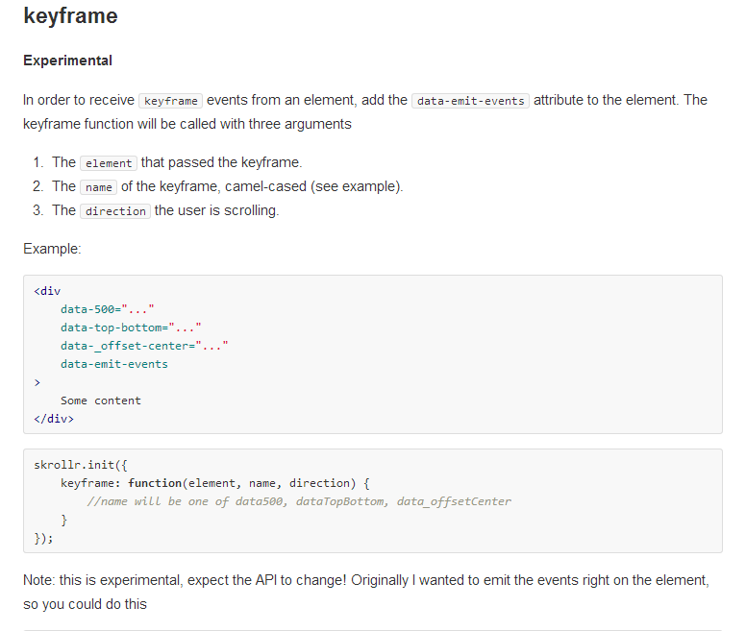This screenshot has width=746, height=631.
Task: Click the text 'keyframe function will be called with three arguments'
Action: click(x=187, y=124)
